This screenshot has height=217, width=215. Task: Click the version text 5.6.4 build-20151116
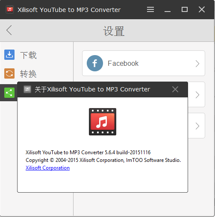(x=128, y=152)
